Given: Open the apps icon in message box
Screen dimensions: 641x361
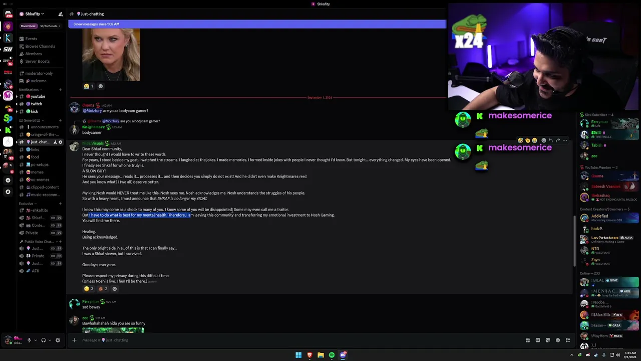Looking at the screenshot, I should point(568,340).
